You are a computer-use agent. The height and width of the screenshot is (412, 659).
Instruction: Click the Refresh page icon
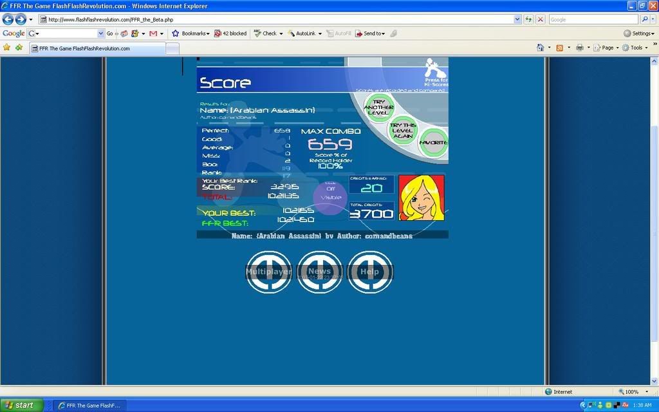pos(528,19)
